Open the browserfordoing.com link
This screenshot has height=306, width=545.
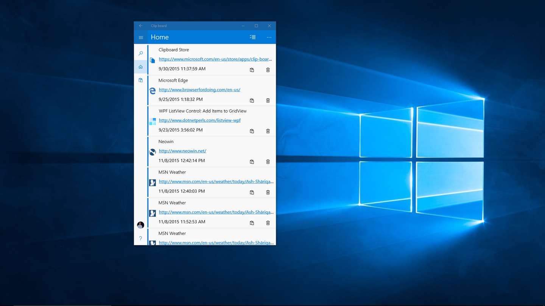(199, 90)
